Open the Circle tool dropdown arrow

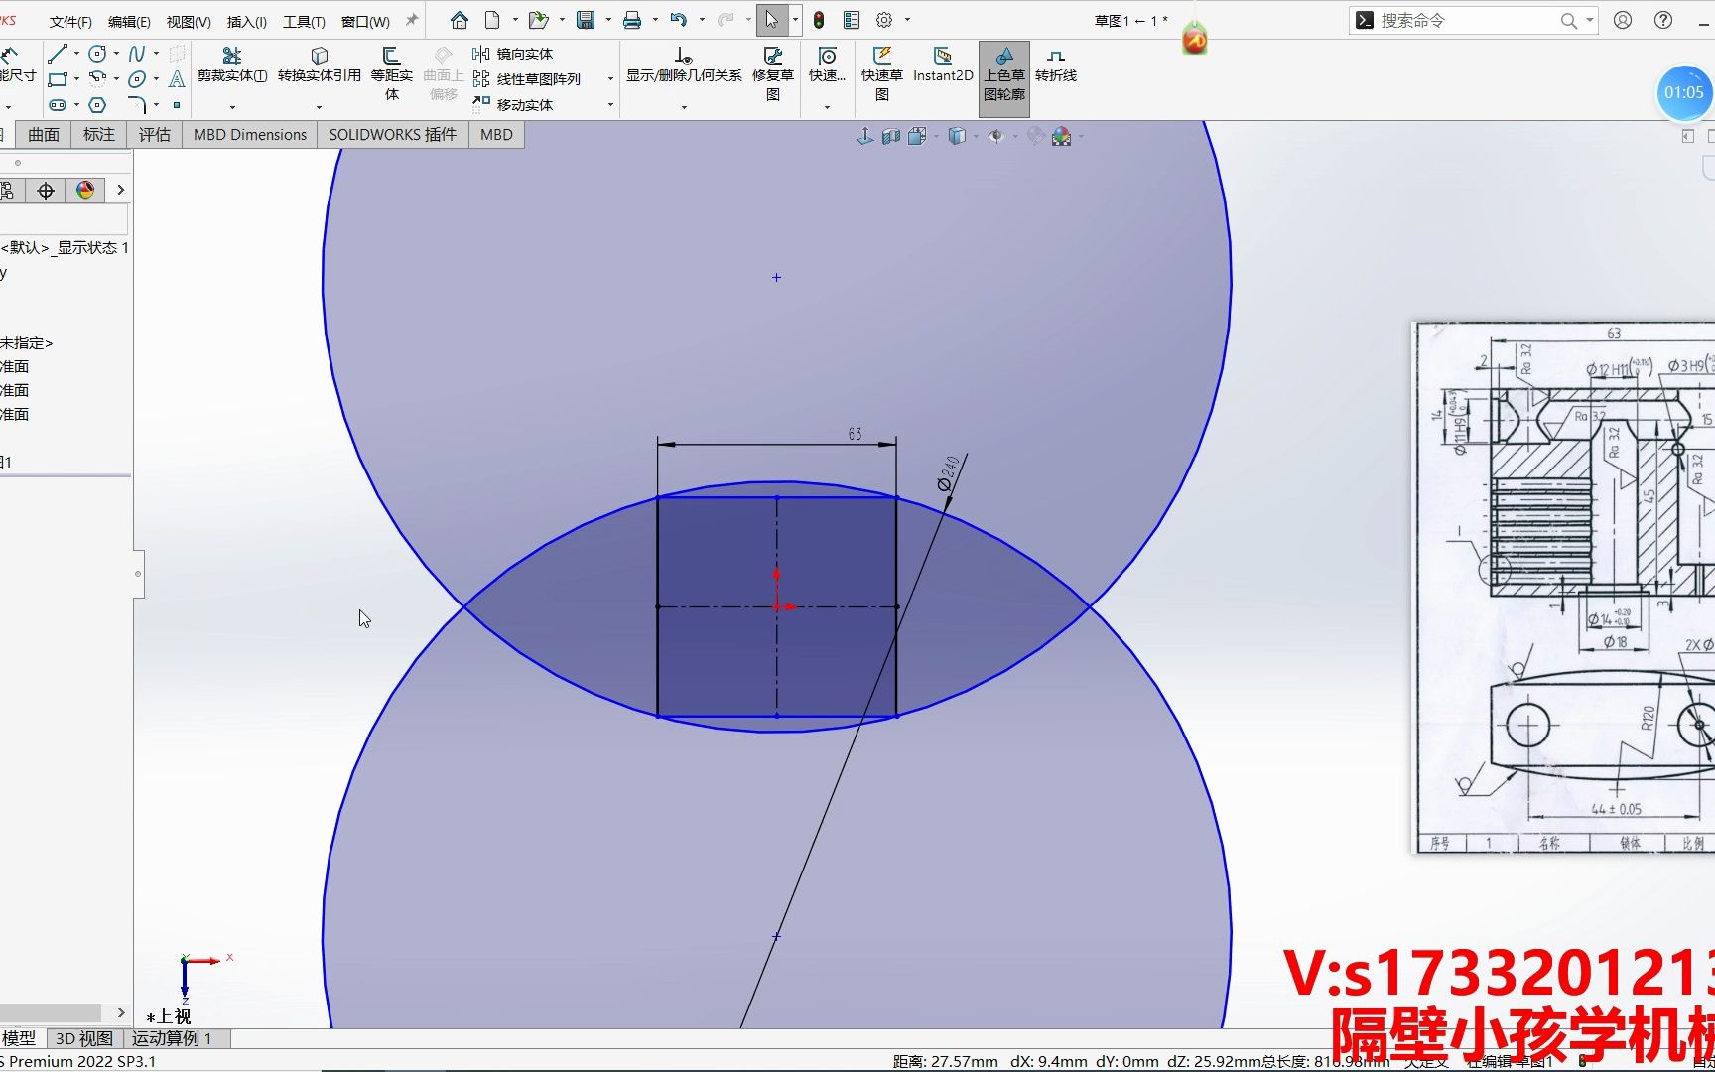pyautogui.click(x=116, y=54)
